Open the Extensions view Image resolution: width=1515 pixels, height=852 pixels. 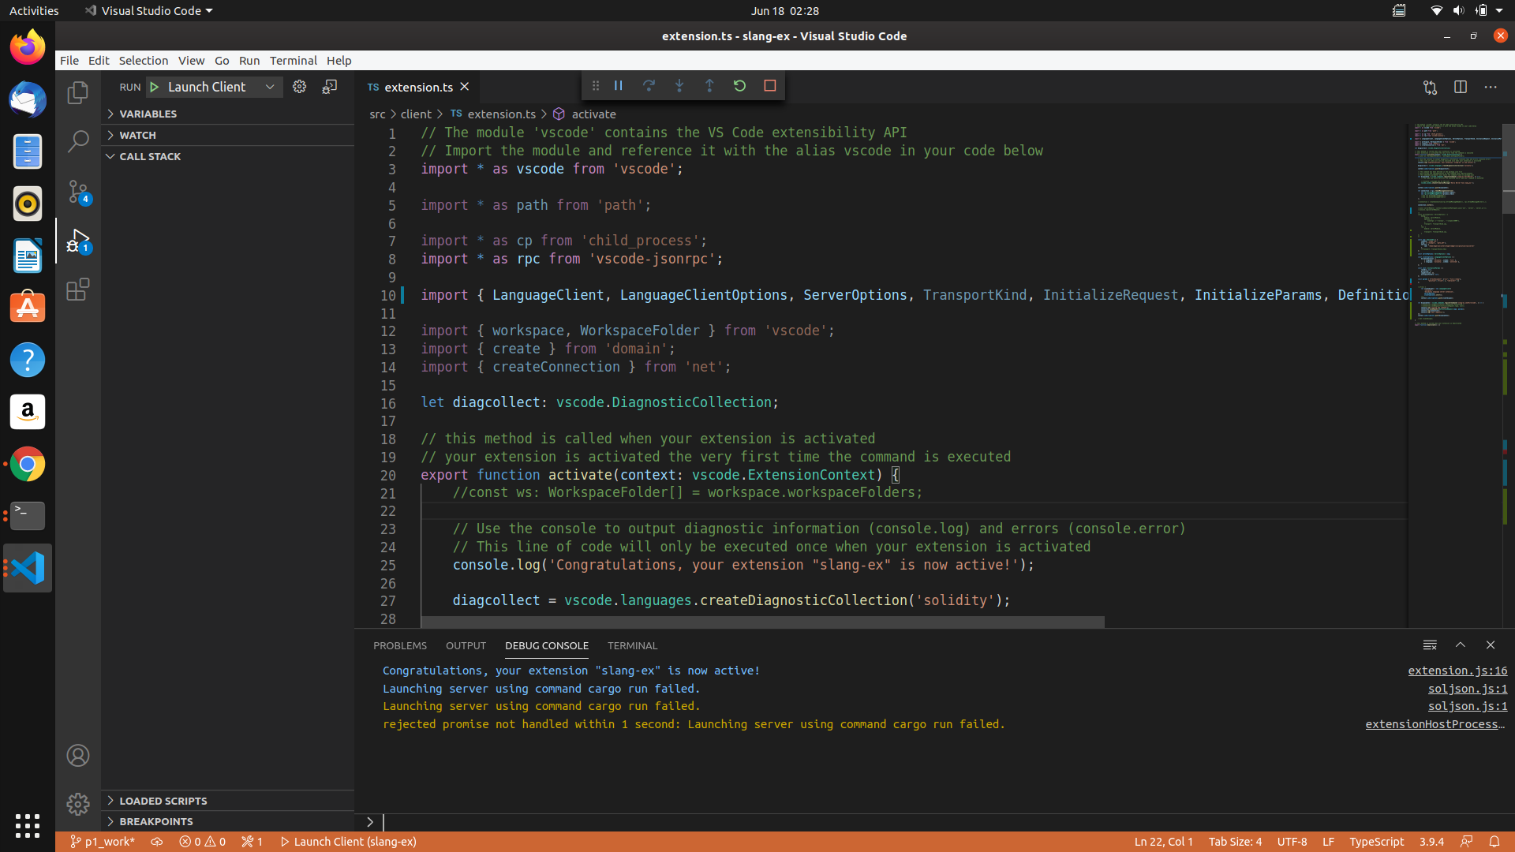coord(77,290)
